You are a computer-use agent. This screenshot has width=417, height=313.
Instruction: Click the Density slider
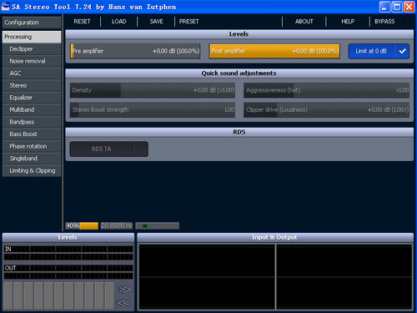point(153,90)
